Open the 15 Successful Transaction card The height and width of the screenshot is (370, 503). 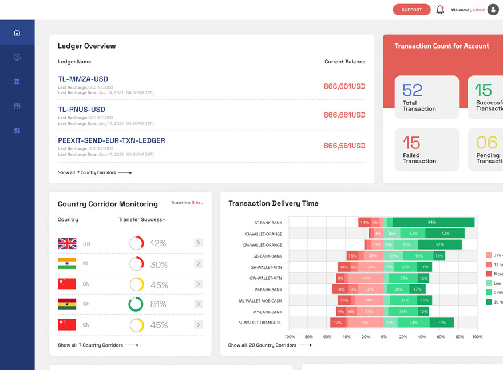pyautogui.click(x=485, y=97)
